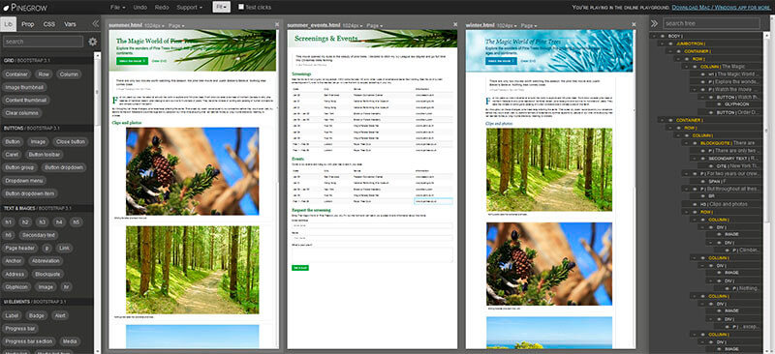Select the Image thumbnail component
Viewport: 775px width, 354px height.
point(24,87)
